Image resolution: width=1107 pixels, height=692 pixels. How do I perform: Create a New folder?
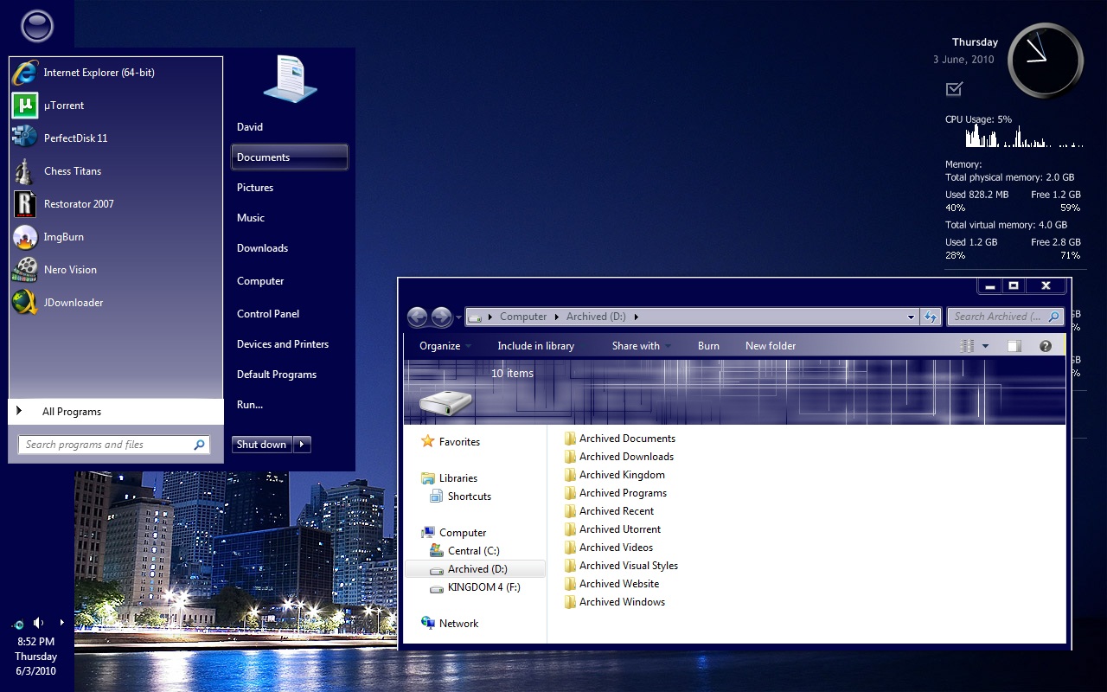pyautogui.click(x=771, y=346)
